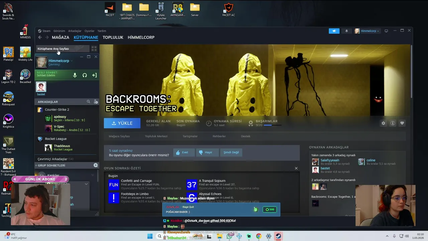Click Kütüphane Ana Sayfası button
The height and width of the screenshot is (241, 428).
[62, 49]
